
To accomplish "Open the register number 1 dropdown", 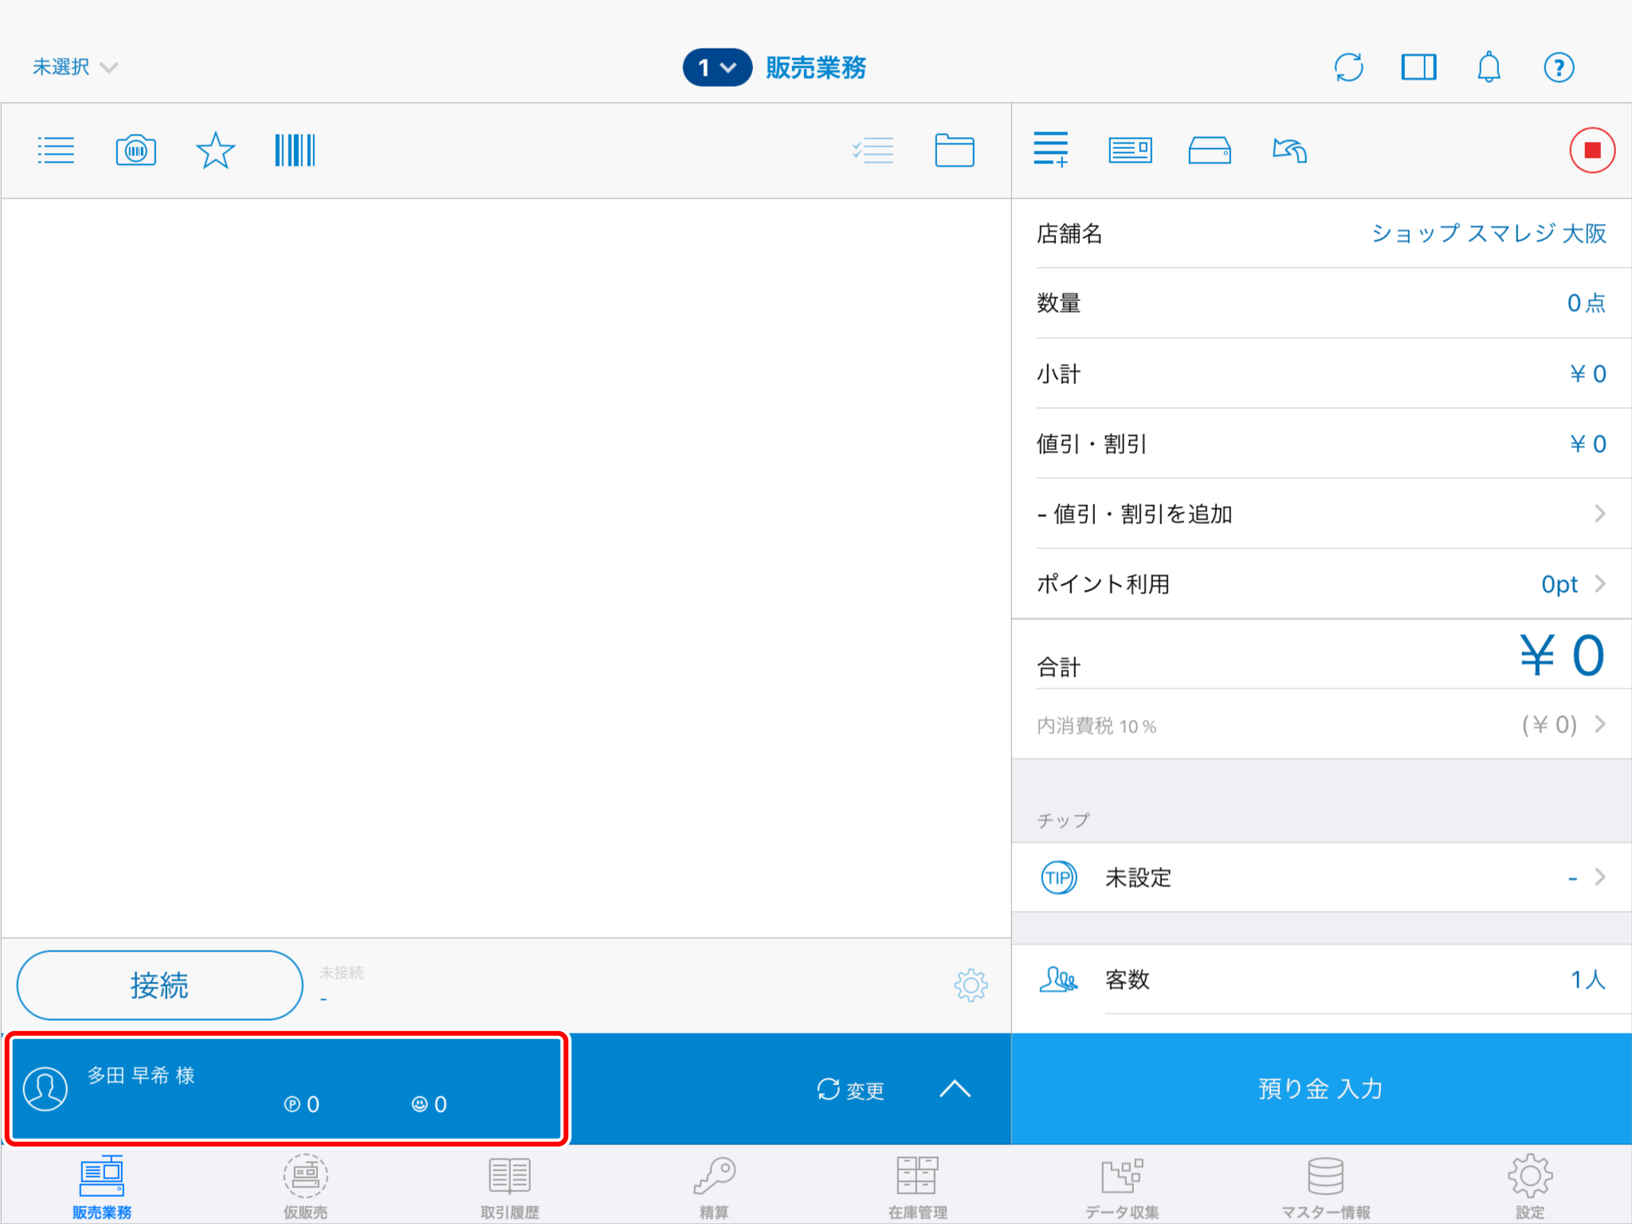I will click(x=717, y=67).
